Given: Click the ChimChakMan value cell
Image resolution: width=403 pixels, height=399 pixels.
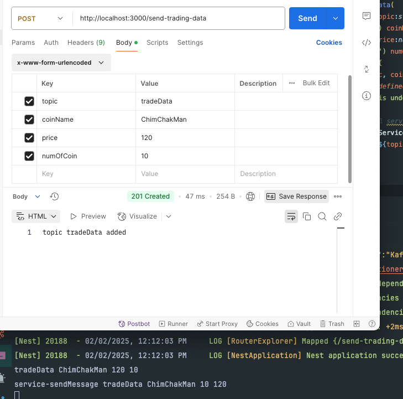Looking at the screenshot, I should coord(185,120).
